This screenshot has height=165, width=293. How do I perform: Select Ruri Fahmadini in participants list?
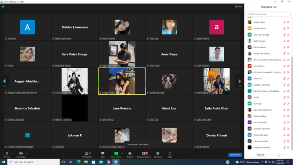click(x=269, y=122)
